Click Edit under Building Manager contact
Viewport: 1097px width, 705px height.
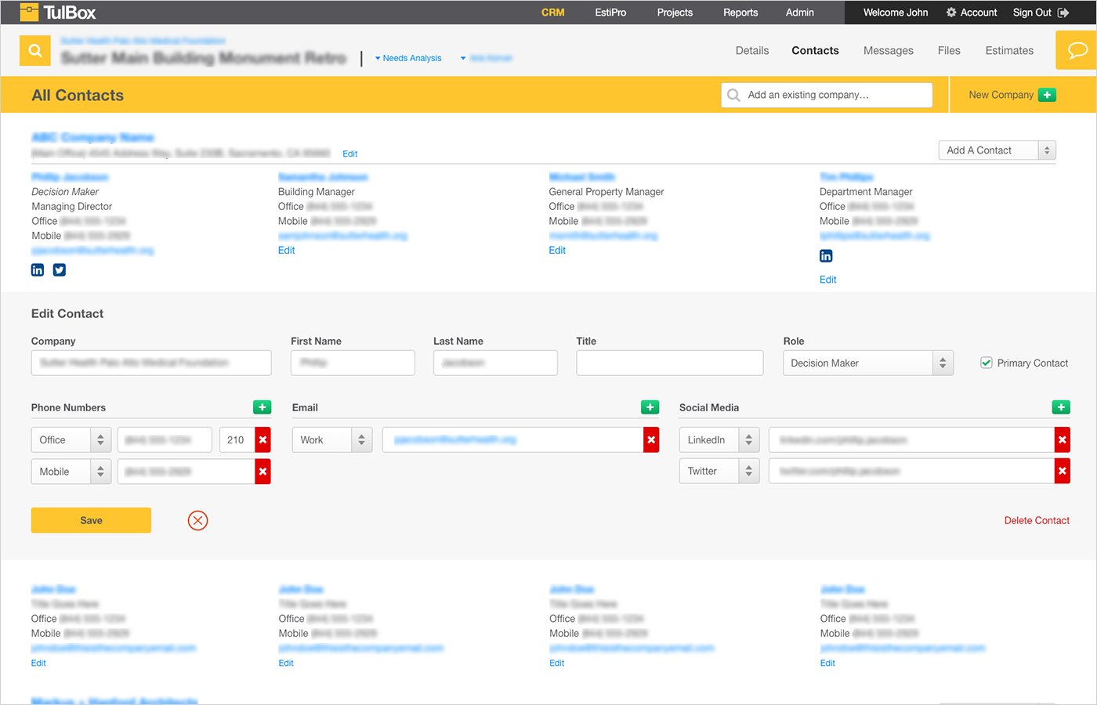[287, 251]
